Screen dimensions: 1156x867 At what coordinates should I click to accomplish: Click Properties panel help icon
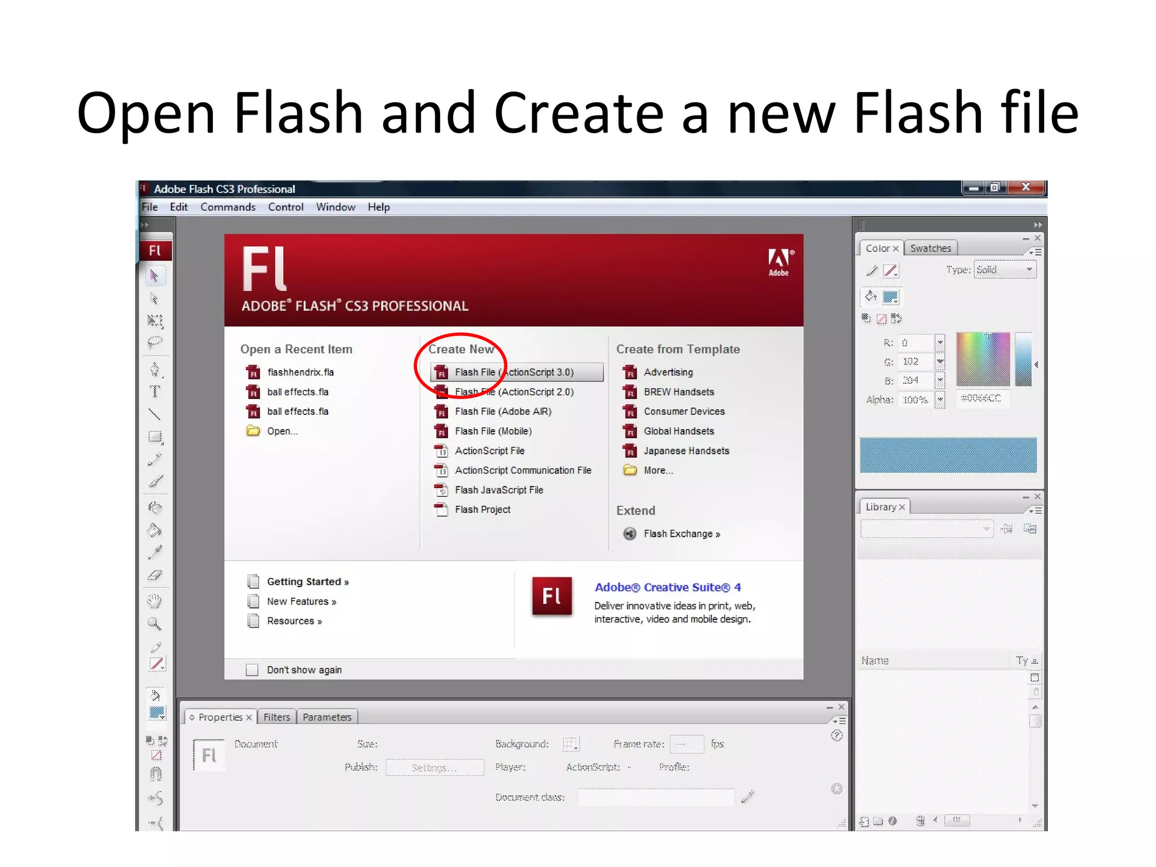[837, 735]
